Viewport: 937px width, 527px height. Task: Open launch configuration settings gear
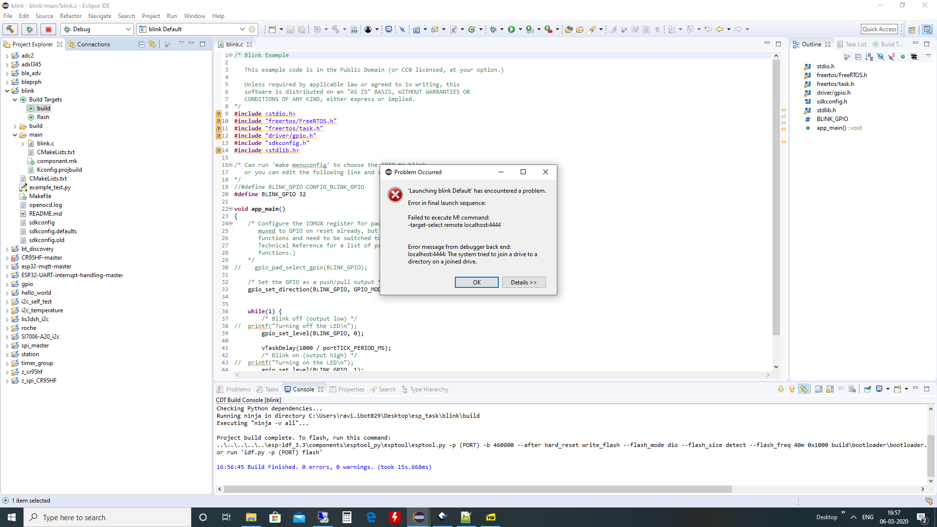point(252,29)
